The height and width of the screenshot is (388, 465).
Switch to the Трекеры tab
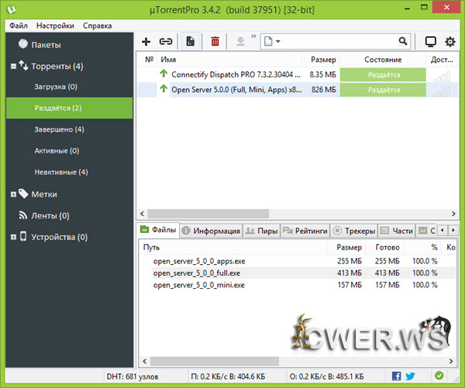coord(354,230)
